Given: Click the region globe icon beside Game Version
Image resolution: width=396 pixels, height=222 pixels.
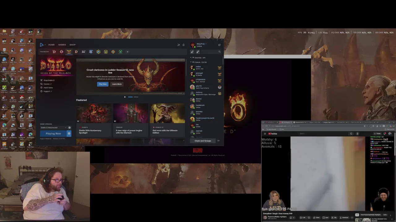Looking at the screenshot, I should click(x=69, y=128).
